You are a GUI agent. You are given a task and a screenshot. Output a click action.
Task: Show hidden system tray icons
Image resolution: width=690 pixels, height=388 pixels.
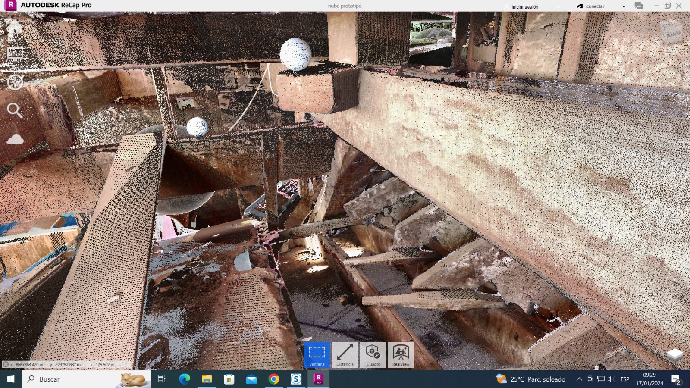click(579, 379)
